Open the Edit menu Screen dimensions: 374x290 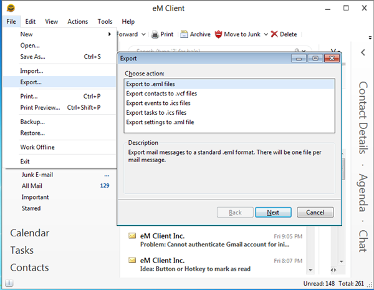pos(31,21)
